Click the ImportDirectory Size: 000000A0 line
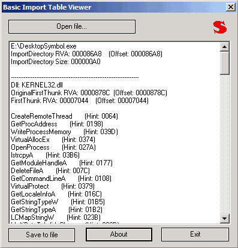This screenshot has width=238, height=248. coord(56,62)
